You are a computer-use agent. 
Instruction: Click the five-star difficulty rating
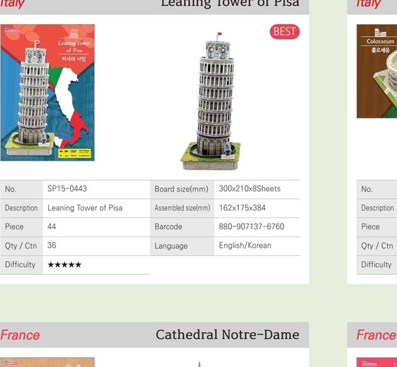(x=64, y=265)
